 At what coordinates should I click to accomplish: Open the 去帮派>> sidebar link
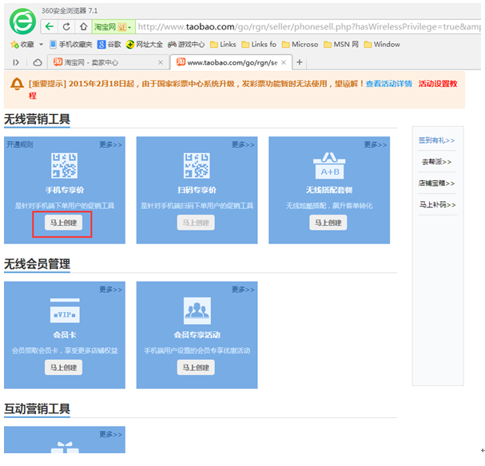pos(436,162)
